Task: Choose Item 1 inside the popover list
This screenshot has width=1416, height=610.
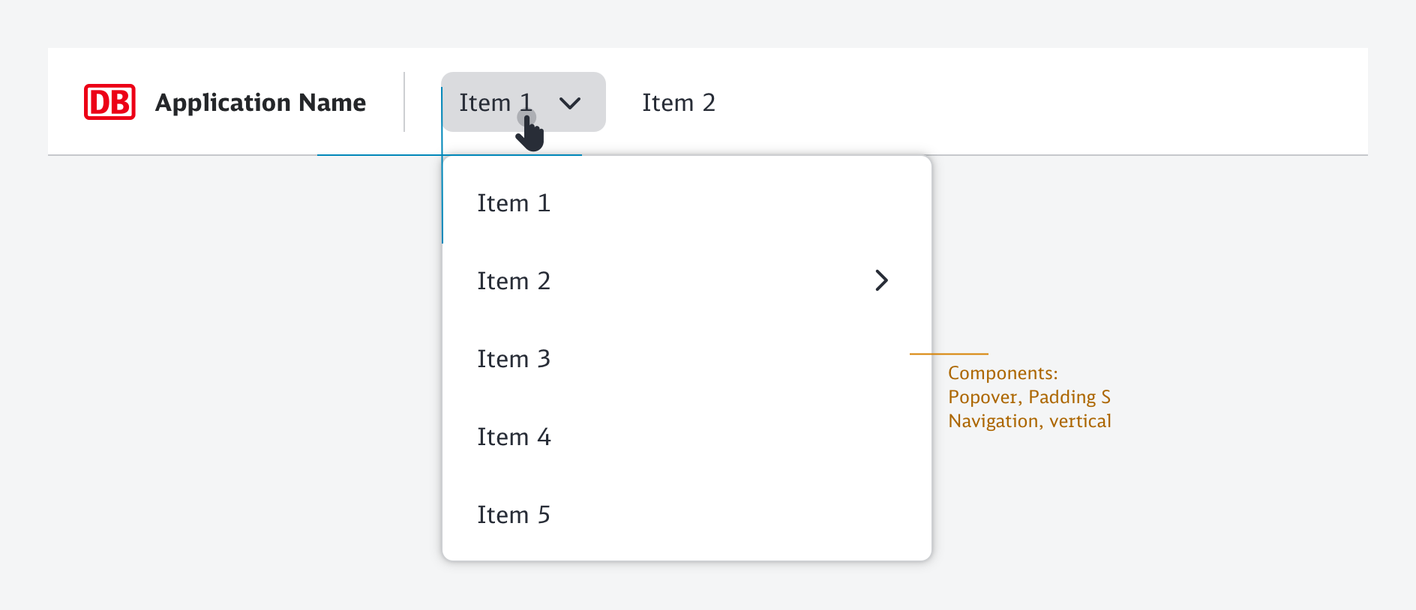Action: [x=514, y=203]
